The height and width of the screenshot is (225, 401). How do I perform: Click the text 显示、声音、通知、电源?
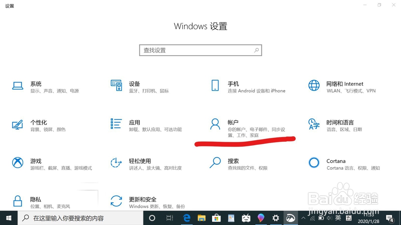[x=55, y=91]
